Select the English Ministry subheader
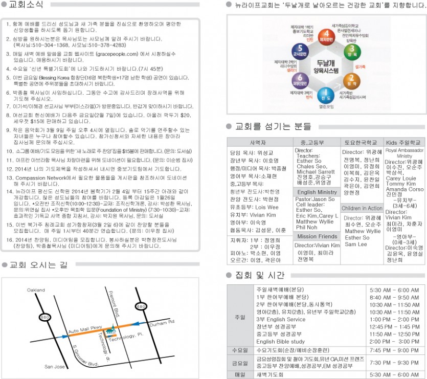The image size is (427, 379). [x=317, y=192]
